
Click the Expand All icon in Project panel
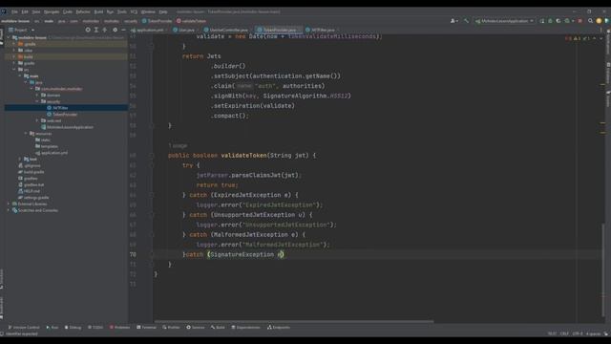96,30
